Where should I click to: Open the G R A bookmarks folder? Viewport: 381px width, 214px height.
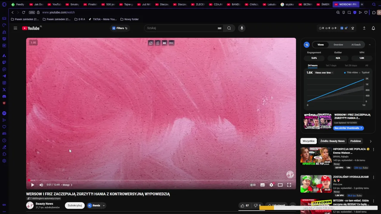click(80, 19)
